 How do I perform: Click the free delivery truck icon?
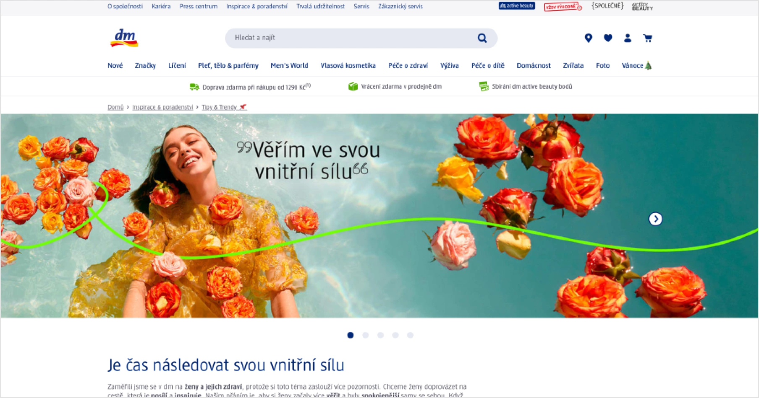194,87
